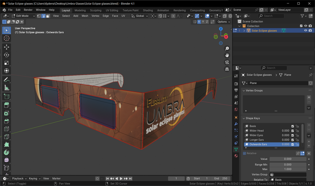Hide Solar Eclipse glasses in viewport
Viewport: 315px width, 186px height.
306,30
